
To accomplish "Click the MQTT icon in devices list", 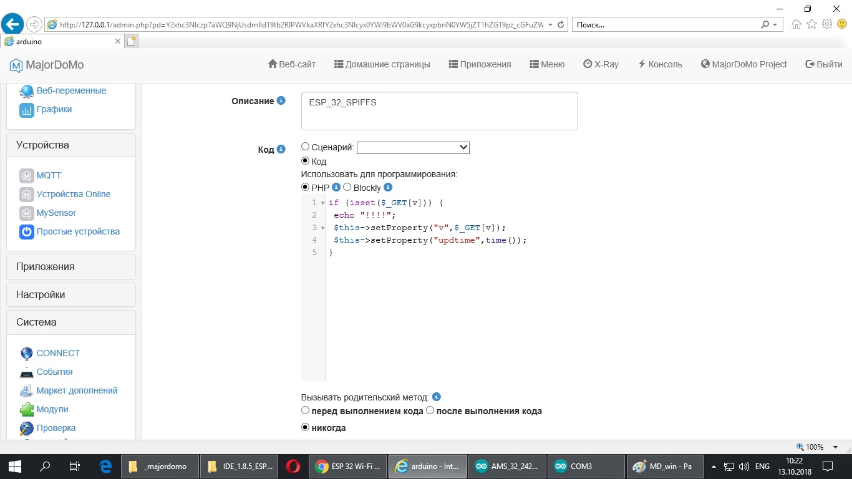I will (x=26, y=176).
